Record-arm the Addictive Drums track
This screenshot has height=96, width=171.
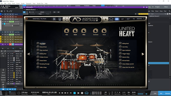tap(10, 44)
